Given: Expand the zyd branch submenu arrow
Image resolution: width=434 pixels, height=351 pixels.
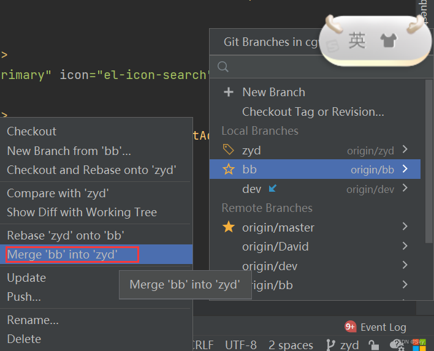Looking at the screenshot, I should [x=405, y=149].
